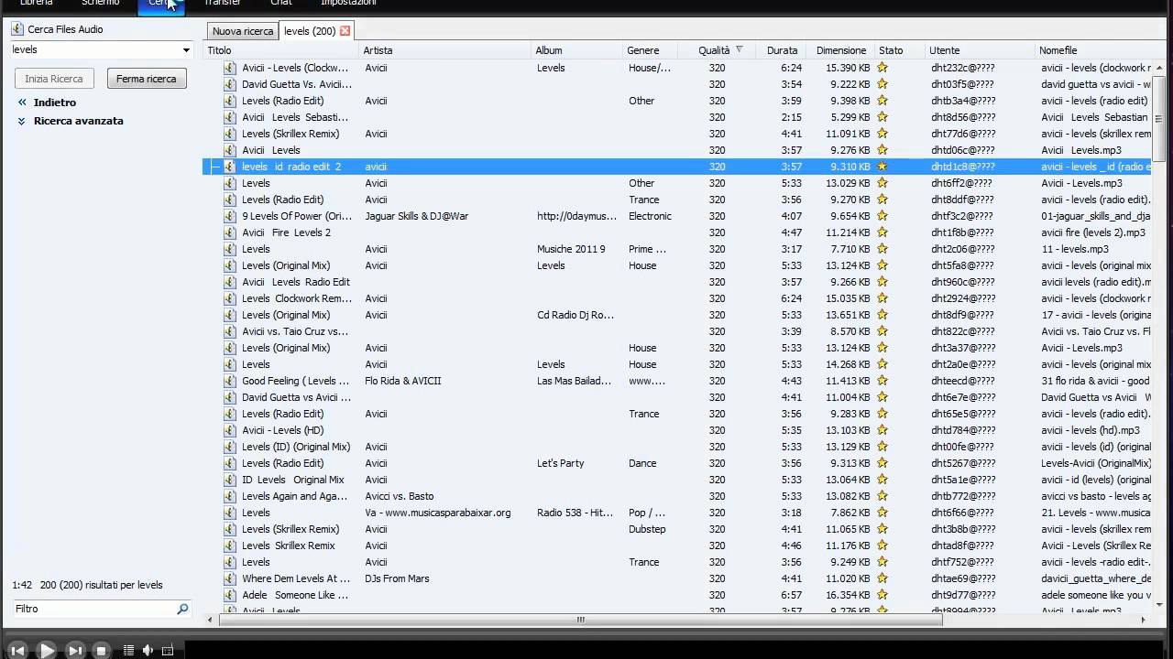Sort results by Titolo column
Viewport: 1173px width, 659px height.
[280, 50]
